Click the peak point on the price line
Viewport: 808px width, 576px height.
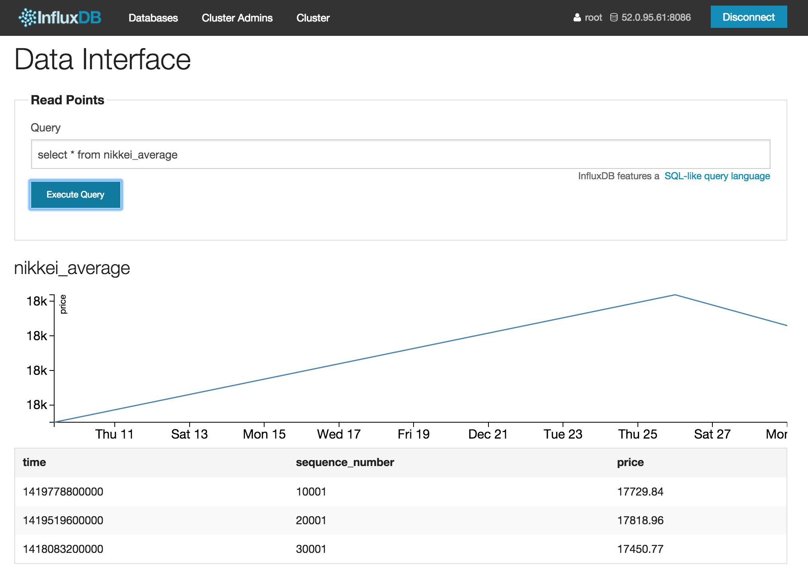point(675,295)
